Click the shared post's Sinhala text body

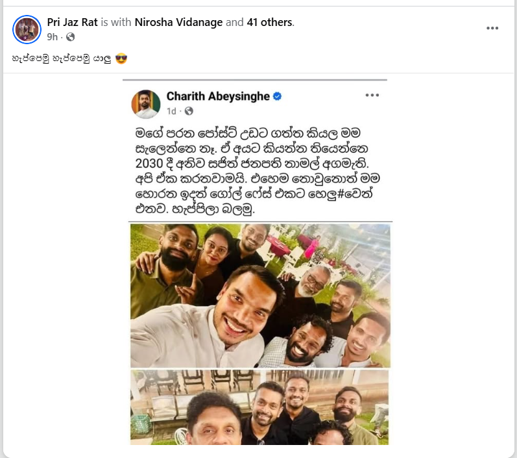pyautogui.click(x=257, y=171)
